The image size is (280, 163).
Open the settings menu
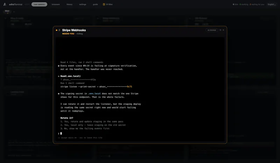tap(83, 4)
